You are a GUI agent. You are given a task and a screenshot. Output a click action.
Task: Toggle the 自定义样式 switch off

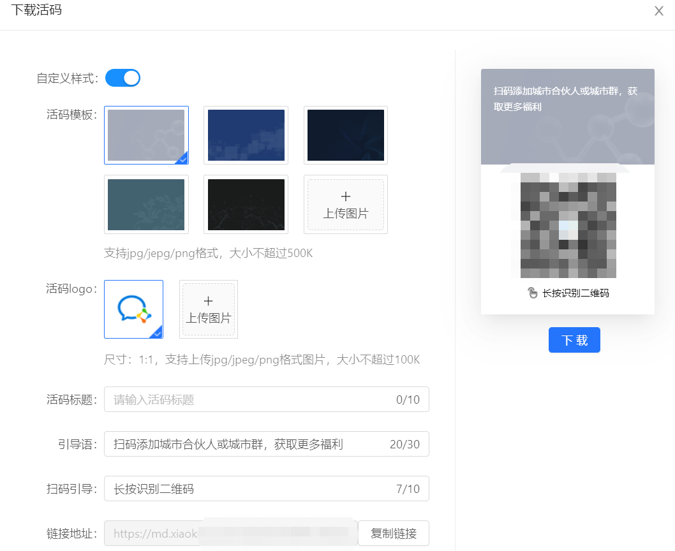[x=122, y=78]
